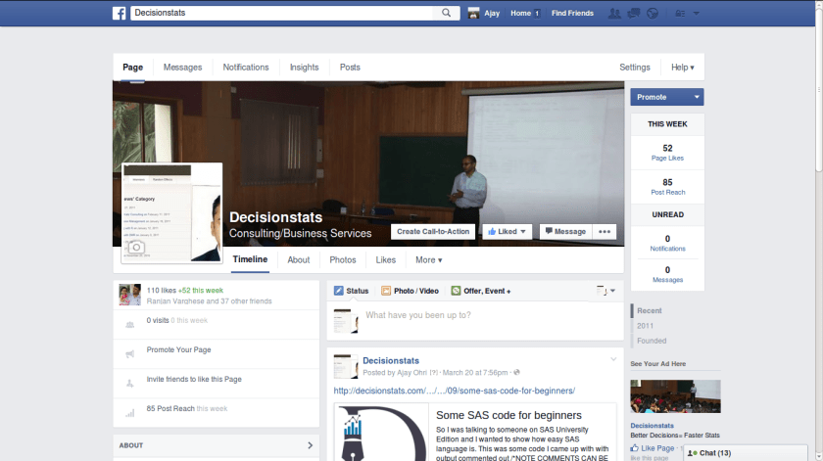
Task: Click the Decisionstats post author link
Action: 391,361
